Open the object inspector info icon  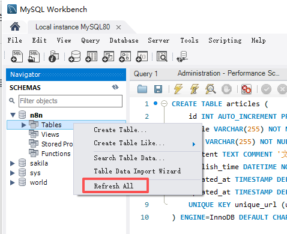(53, 56)
